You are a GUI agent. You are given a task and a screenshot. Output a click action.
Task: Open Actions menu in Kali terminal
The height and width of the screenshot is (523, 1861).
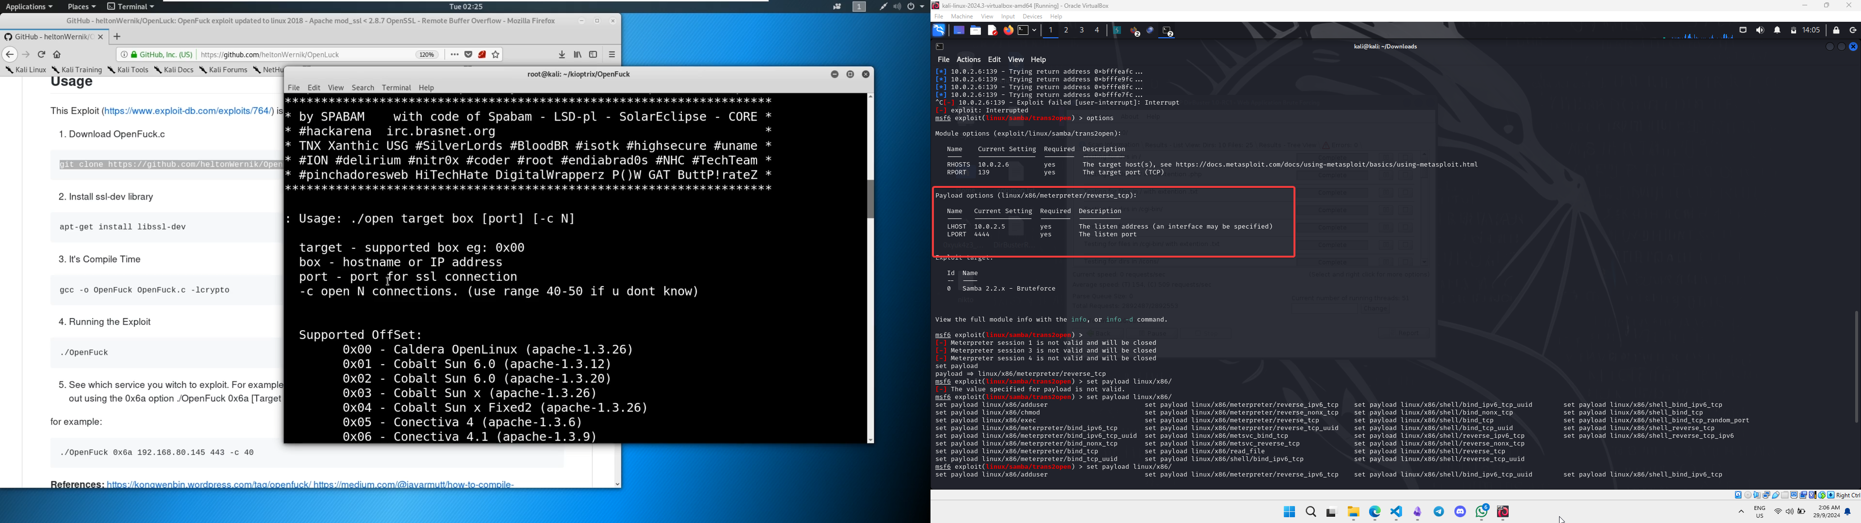[968, 60]
